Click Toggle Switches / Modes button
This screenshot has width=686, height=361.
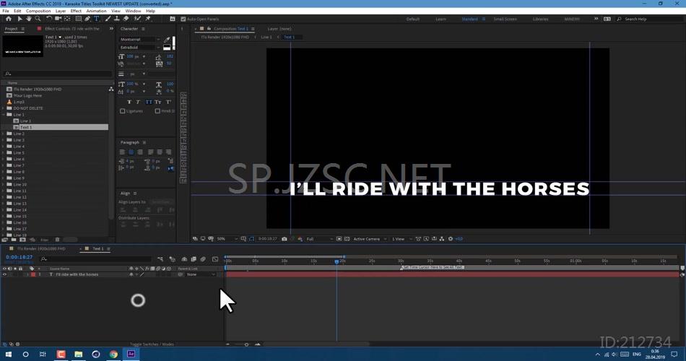pos(152,344)
